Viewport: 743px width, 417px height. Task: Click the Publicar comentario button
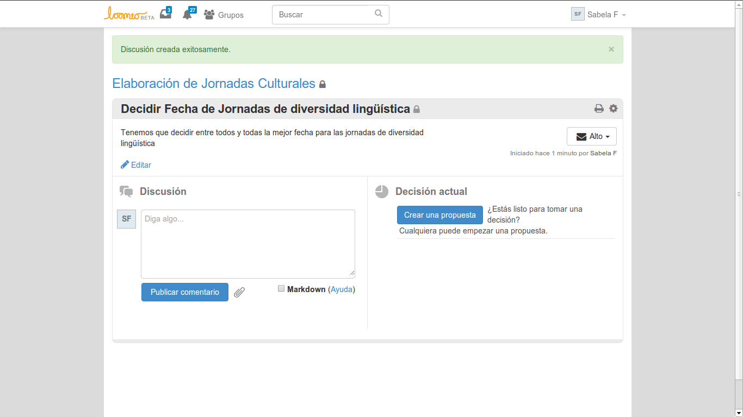(185, 292)
